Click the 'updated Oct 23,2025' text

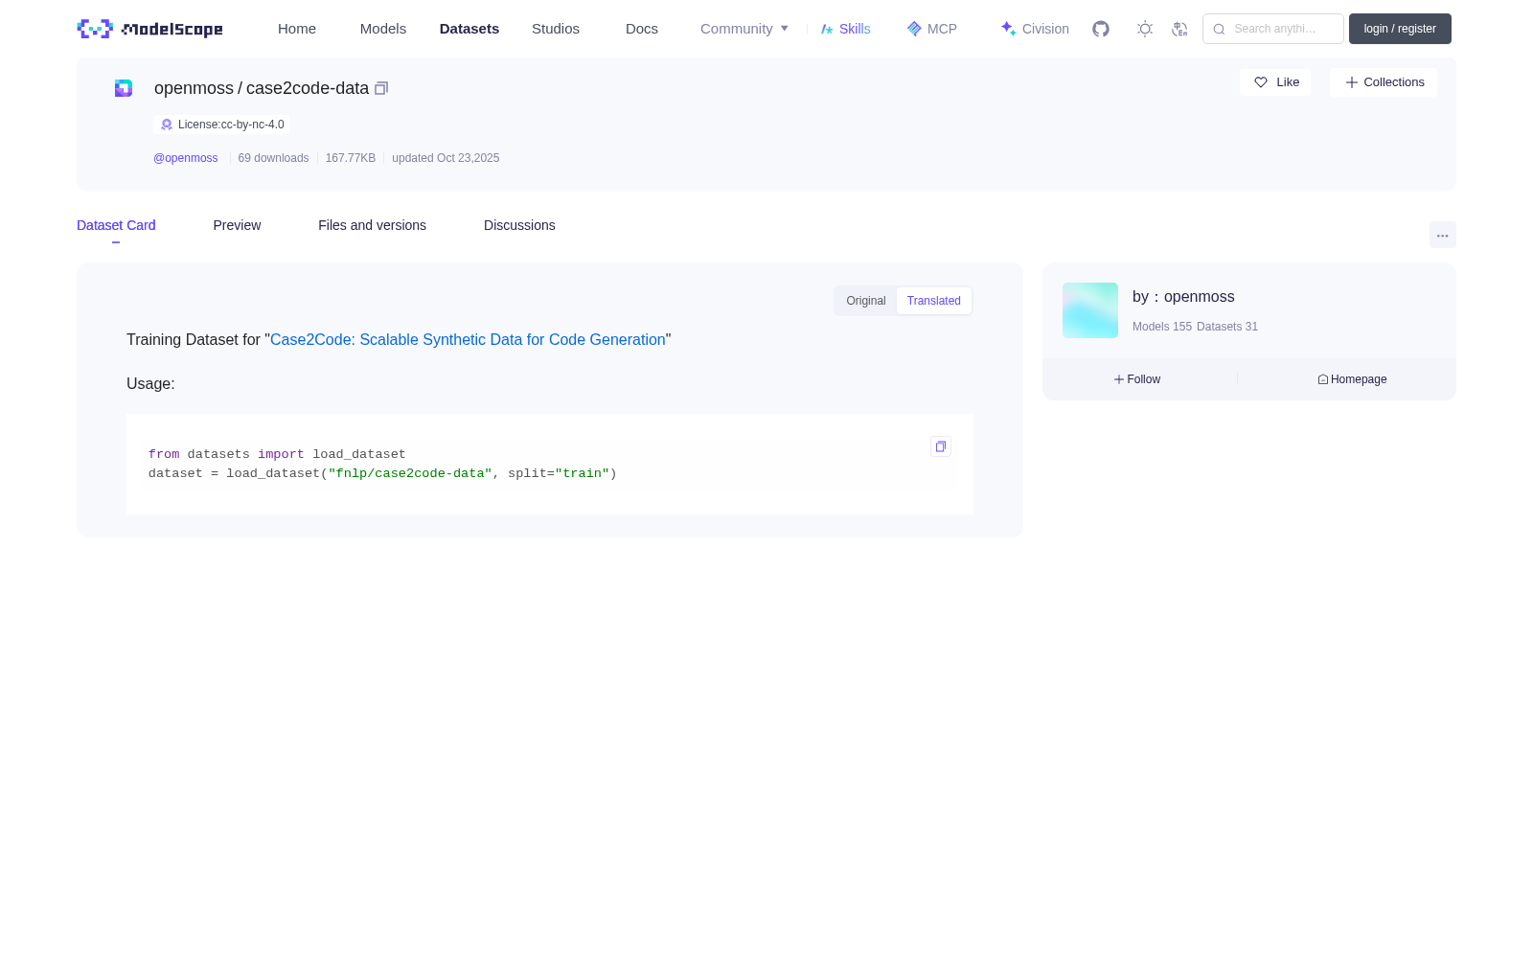[x=446, y=158]
